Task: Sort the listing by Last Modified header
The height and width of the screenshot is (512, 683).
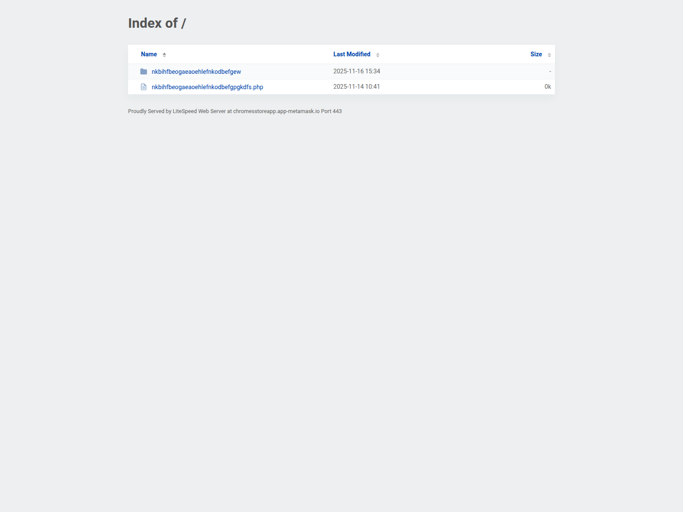Action: point(352,54)
